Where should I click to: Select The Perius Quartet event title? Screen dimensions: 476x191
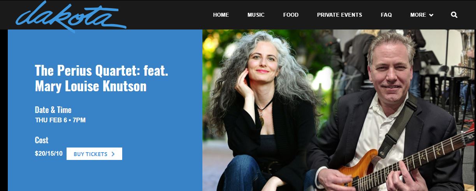102,78
